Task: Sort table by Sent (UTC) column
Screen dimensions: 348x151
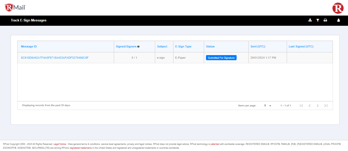Action: point(257,46)
